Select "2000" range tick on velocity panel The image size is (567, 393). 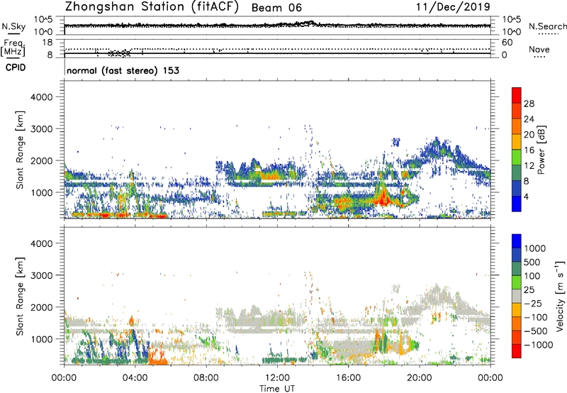(41, 307)
